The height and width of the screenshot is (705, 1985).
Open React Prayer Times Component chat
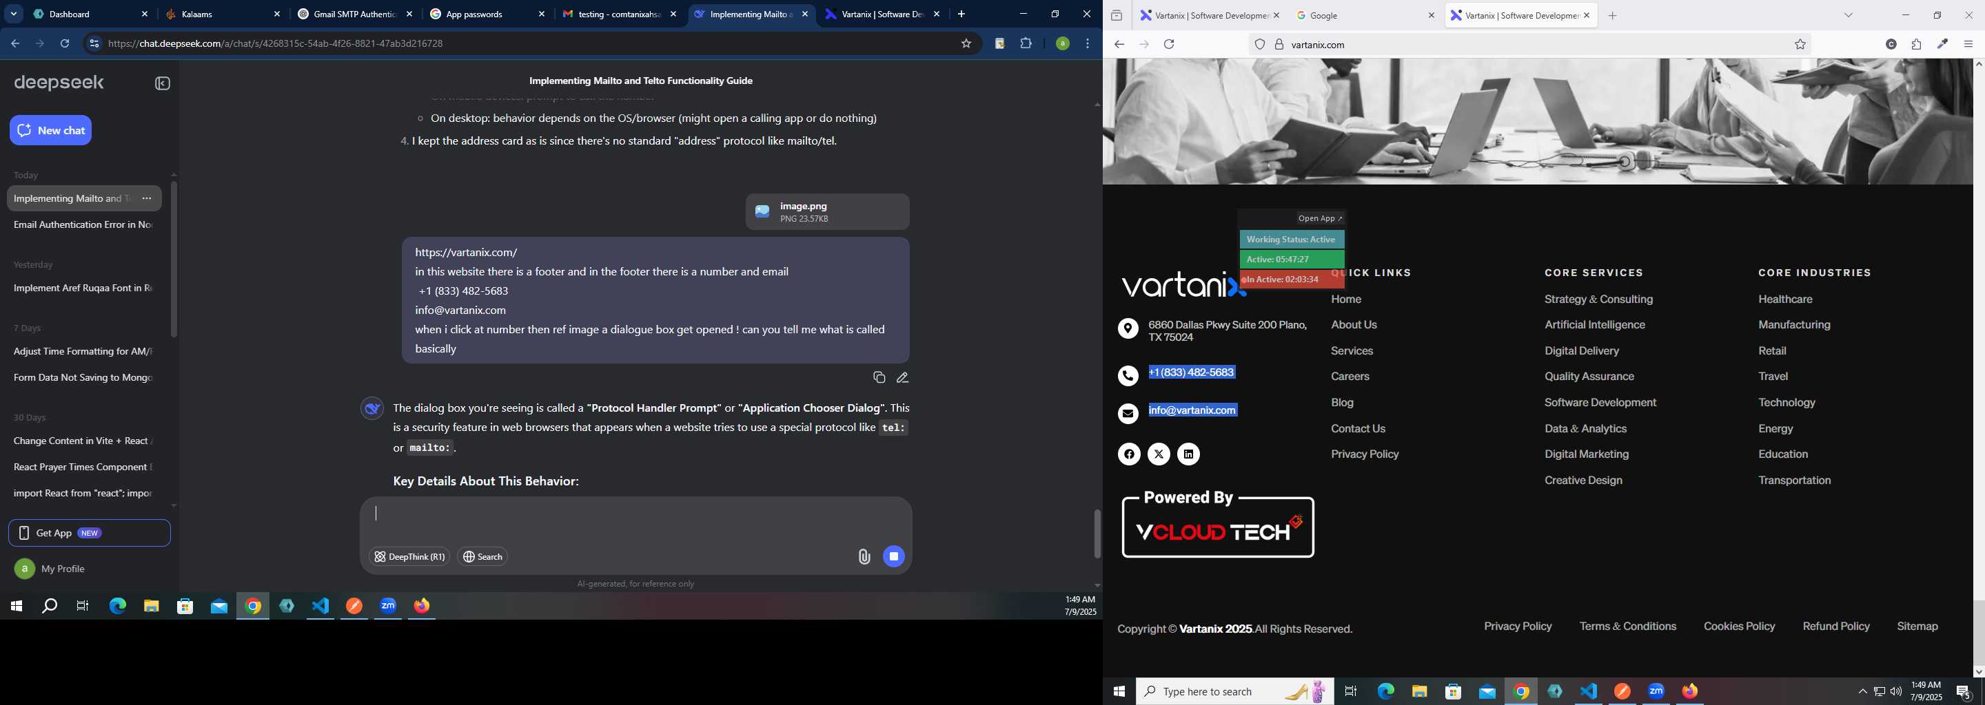(x=83, y=467)
